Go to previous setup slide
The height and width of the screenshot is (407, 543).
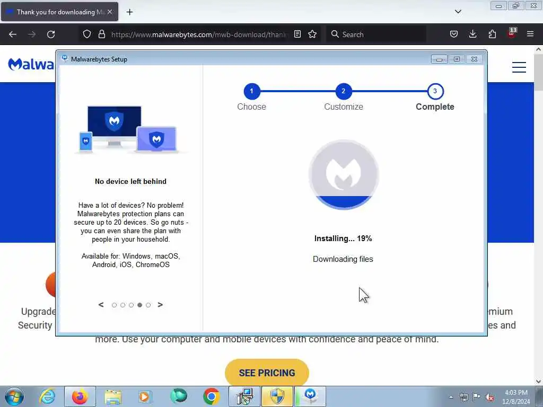tap(101, 305)
